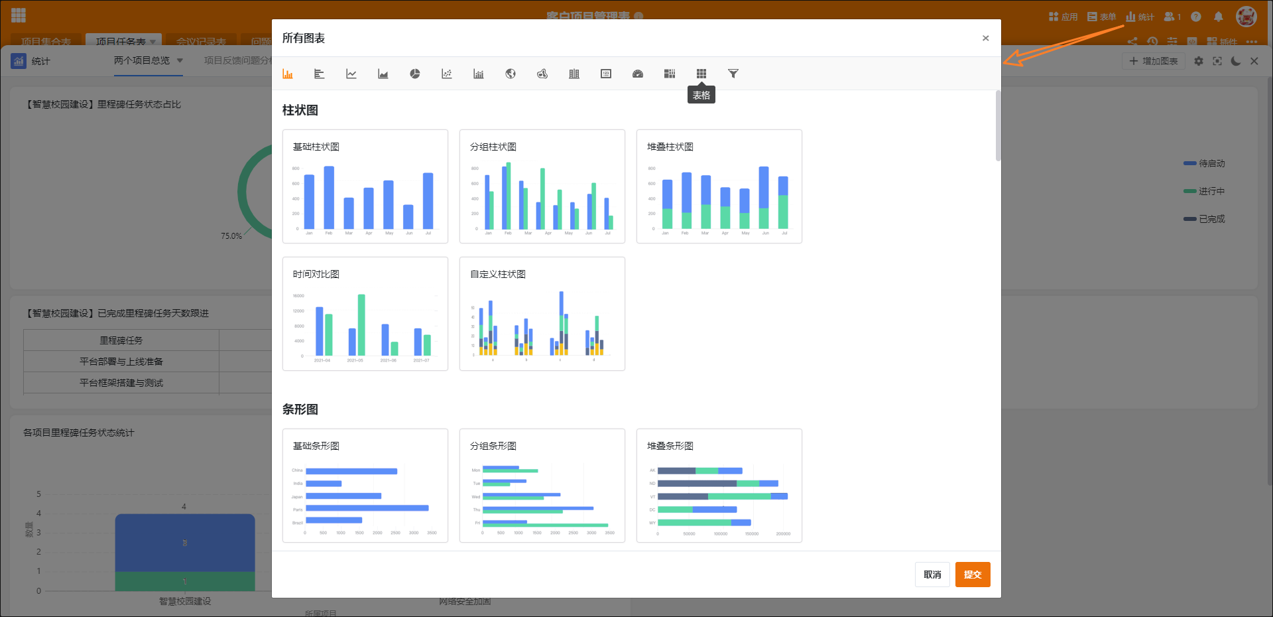Click the 进行中 legend item
The width and height of the screenshot is (1273, 617).
[1205, 191]
